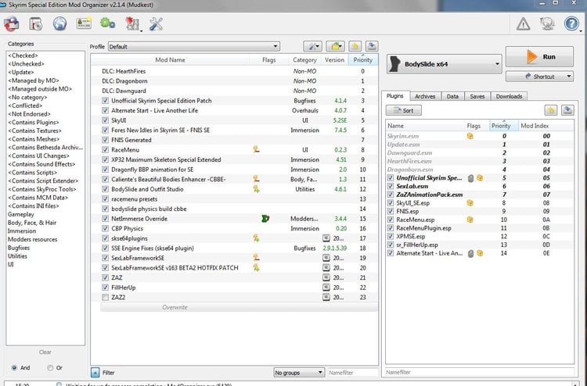587x386 pixels.
Task: Open the profiles ID card icon
Action: 84,24
